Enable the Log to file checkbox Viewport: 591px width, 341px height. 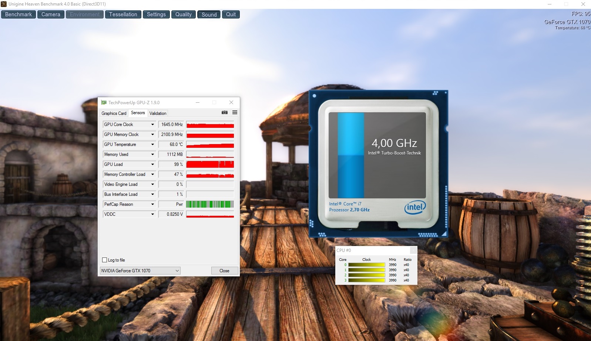coord(104,260)
